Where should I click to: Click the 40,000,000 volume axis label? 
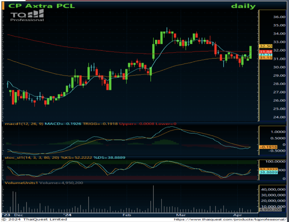coord(274,189)
